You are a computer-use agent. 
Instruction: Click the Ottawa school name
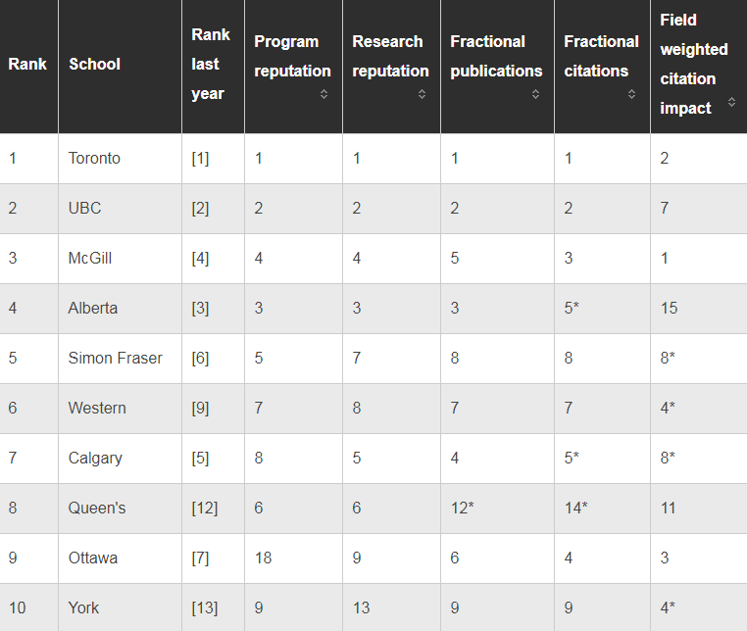coord(93,558)
